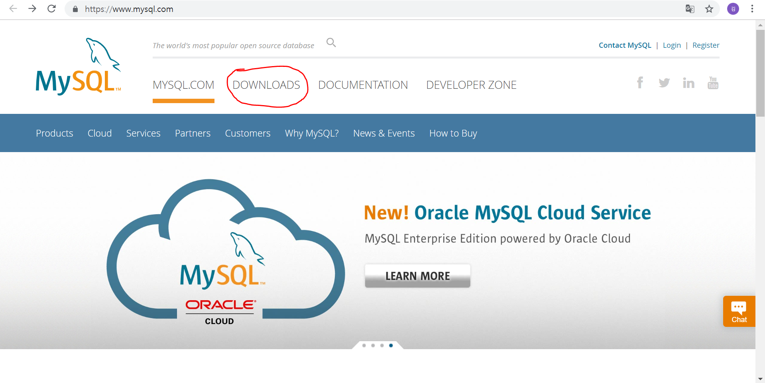
Task: Open the DOCUMENTATION tab
Action: point(363,85)
